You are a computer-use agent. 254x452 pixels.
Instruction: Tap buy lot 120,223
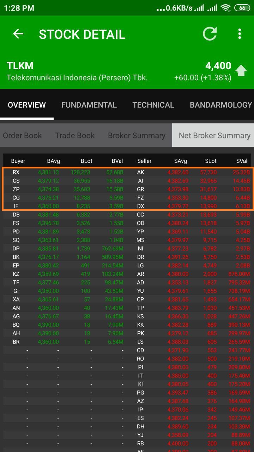click(x=80, y=172)
